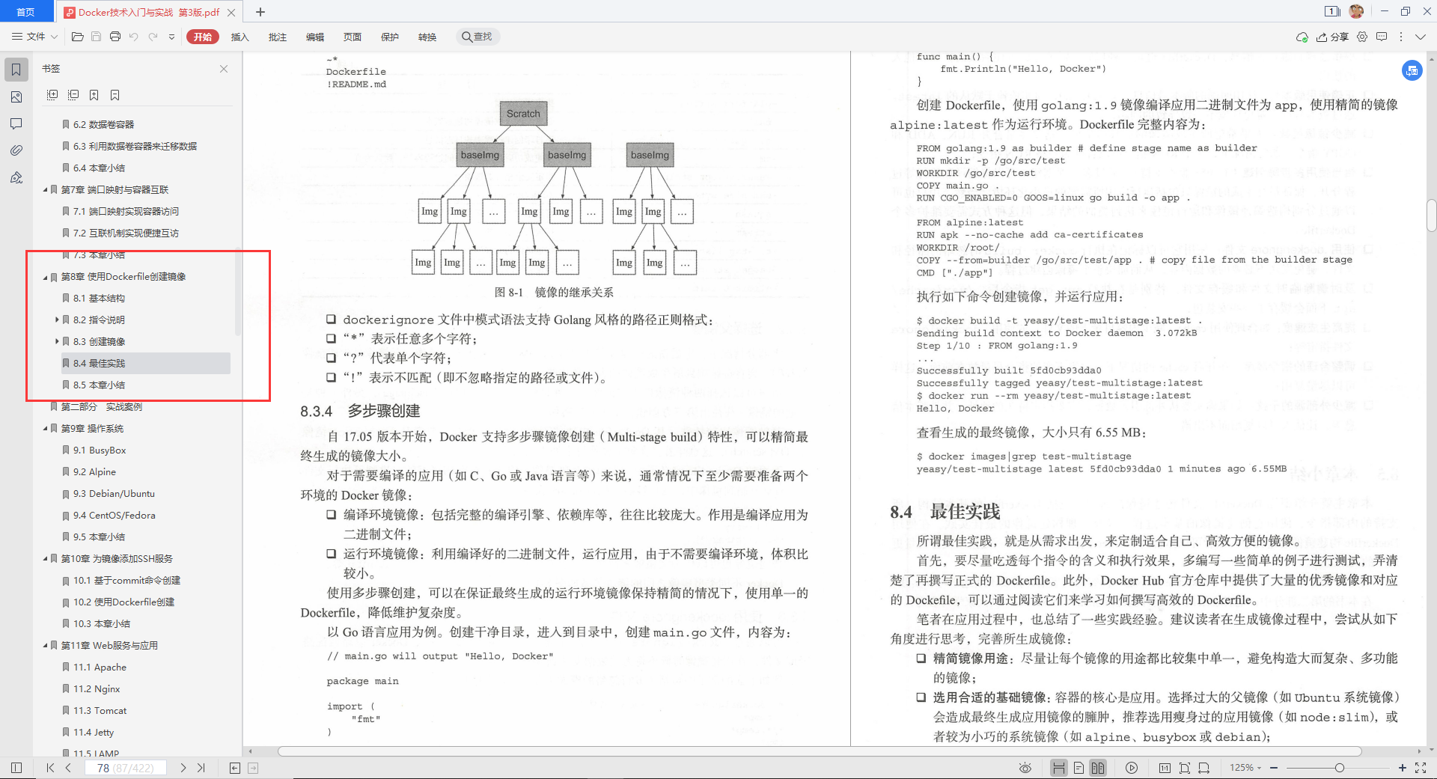1437x779 pixels.
Task: Open the 125% zoom level dropdown
Action: [1245, 768]
